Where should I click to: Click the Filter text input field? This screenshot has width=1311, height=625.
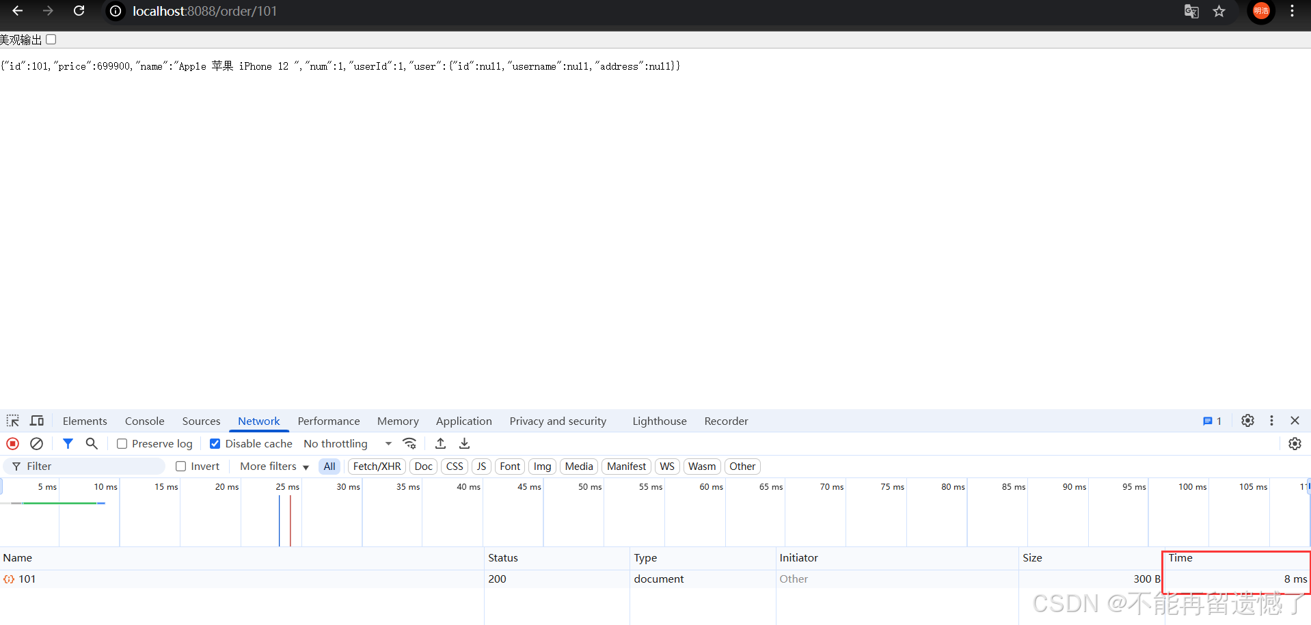tap(85, 466)
